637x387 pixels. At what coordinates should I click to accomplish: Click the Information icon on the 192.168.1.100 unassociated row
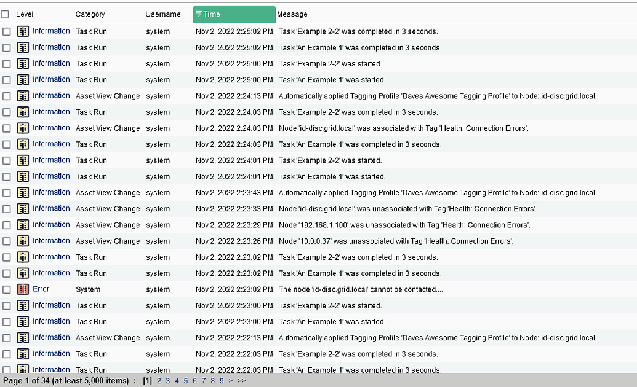pyautogui.click(x=23, y=224)
